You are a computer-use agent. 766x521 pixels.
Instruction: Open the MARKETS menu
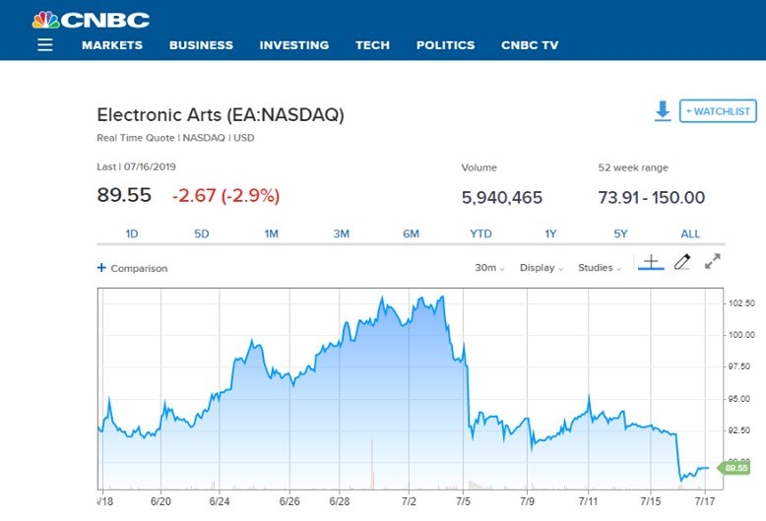coord(112,45)
